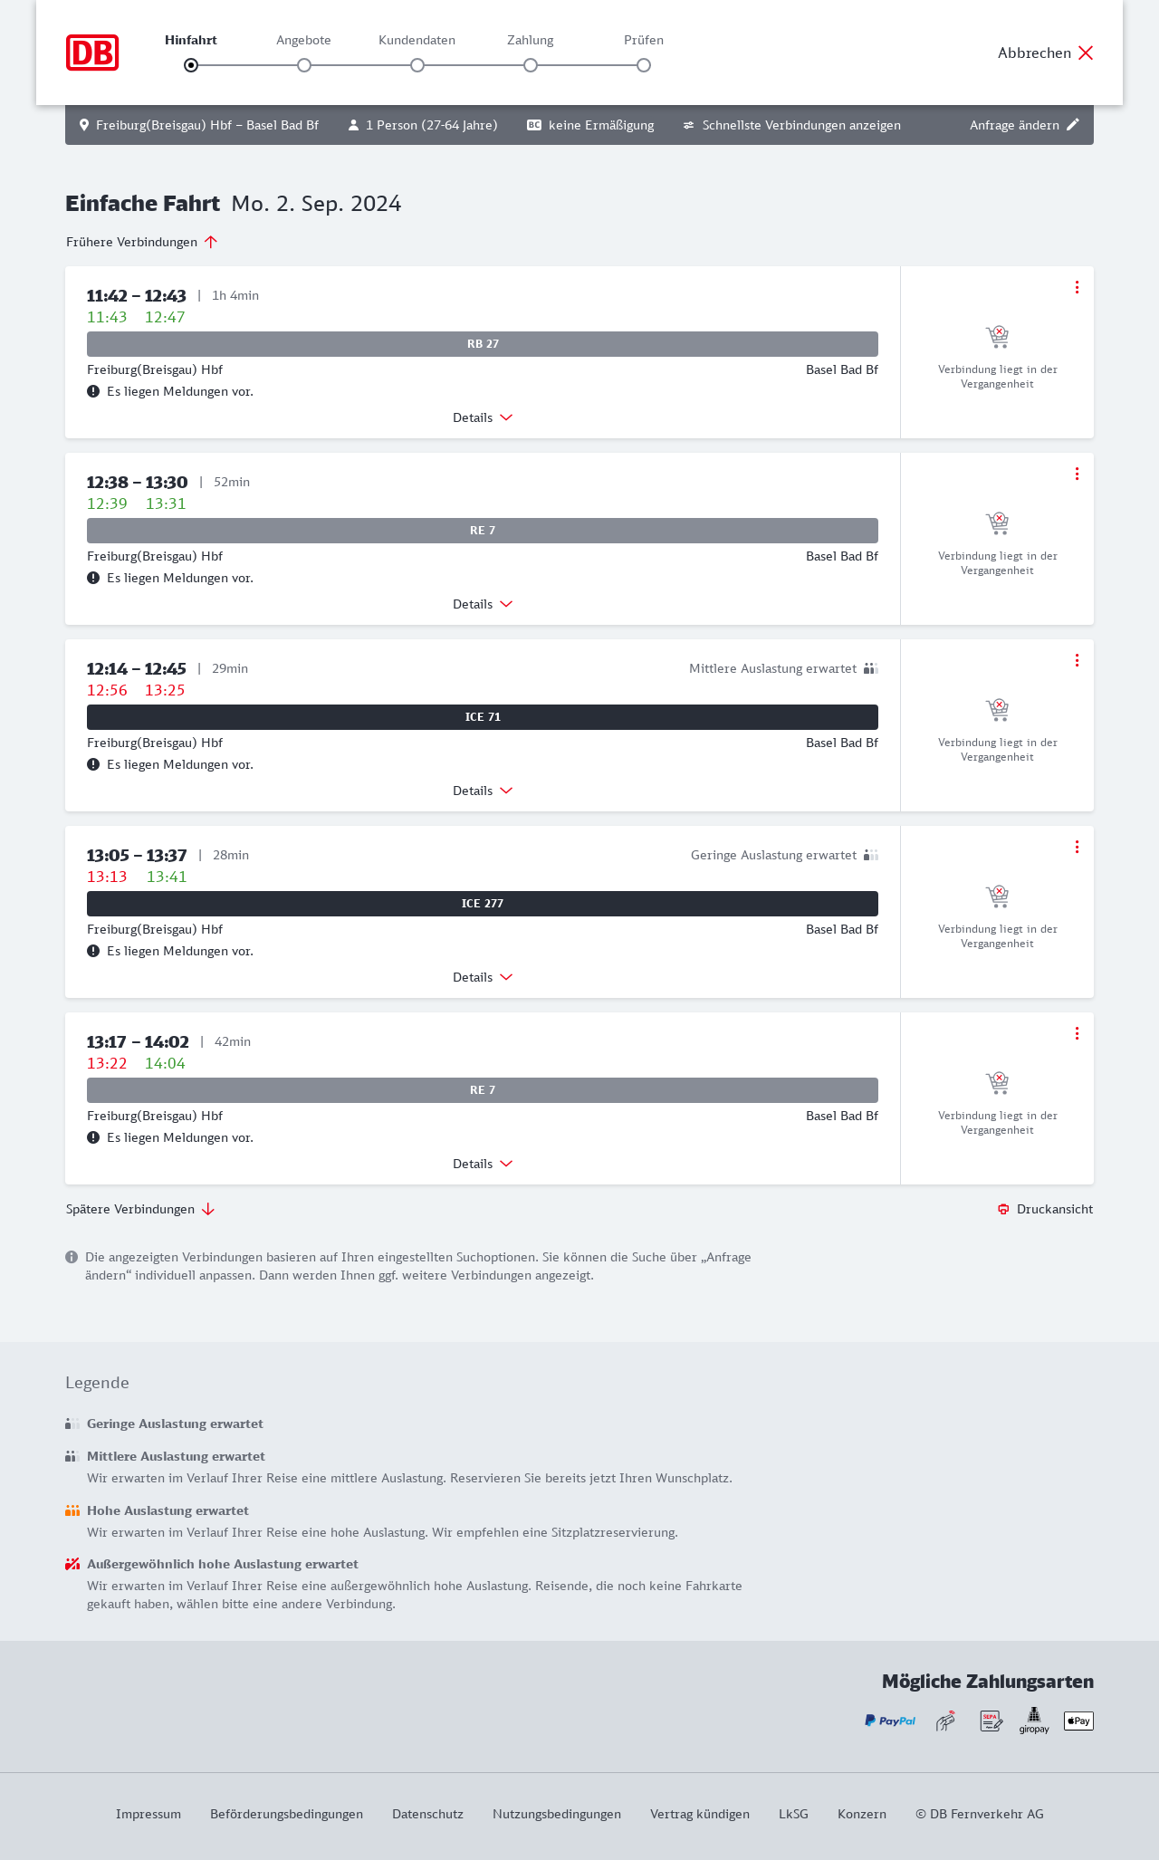
Task: Click the unavailable cart icon for ICE 277
Action: (x=997, y=896)
